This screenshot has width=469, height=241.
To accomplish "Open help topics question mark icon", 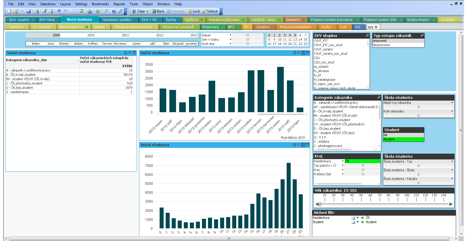I will pos(114,11).
